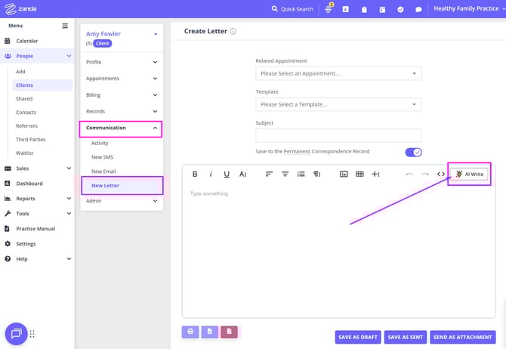The height and width of the screenshot is (349, 506).
Task: Click the print icon below the editor
Action: (190, 332)
